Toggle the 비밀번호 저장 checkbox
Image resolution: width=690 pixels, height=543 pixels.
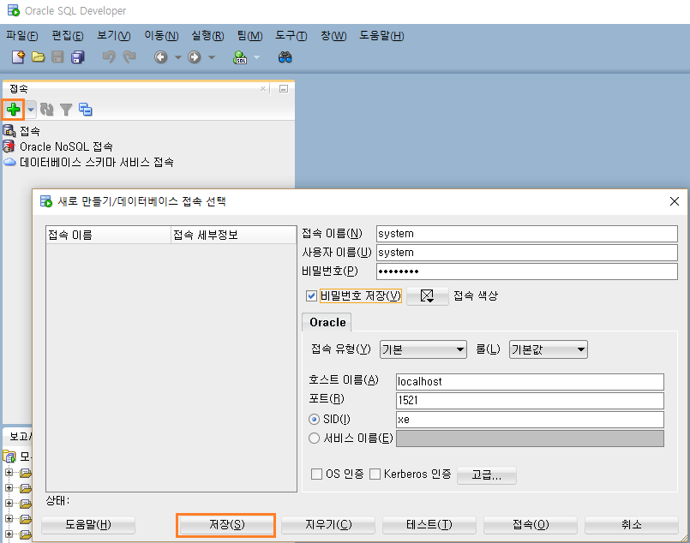311,295
